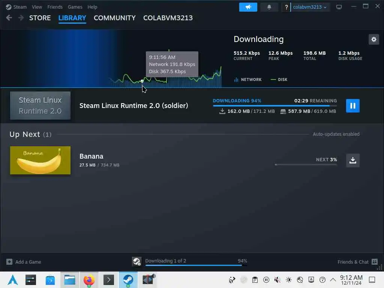Viewport: 384px width, 288px height.
Task: Switch to the LIBRARY tab
Action: (x=72, y=18)
